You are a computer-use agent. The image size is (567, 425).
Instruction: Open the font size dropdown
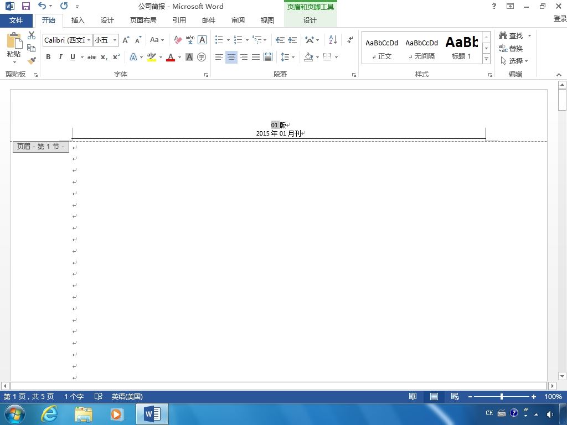[115, 40]
